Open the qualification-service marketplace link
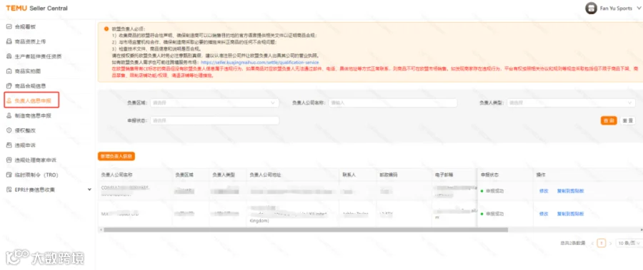The image size is (643, 270). [x=259, y=62]
